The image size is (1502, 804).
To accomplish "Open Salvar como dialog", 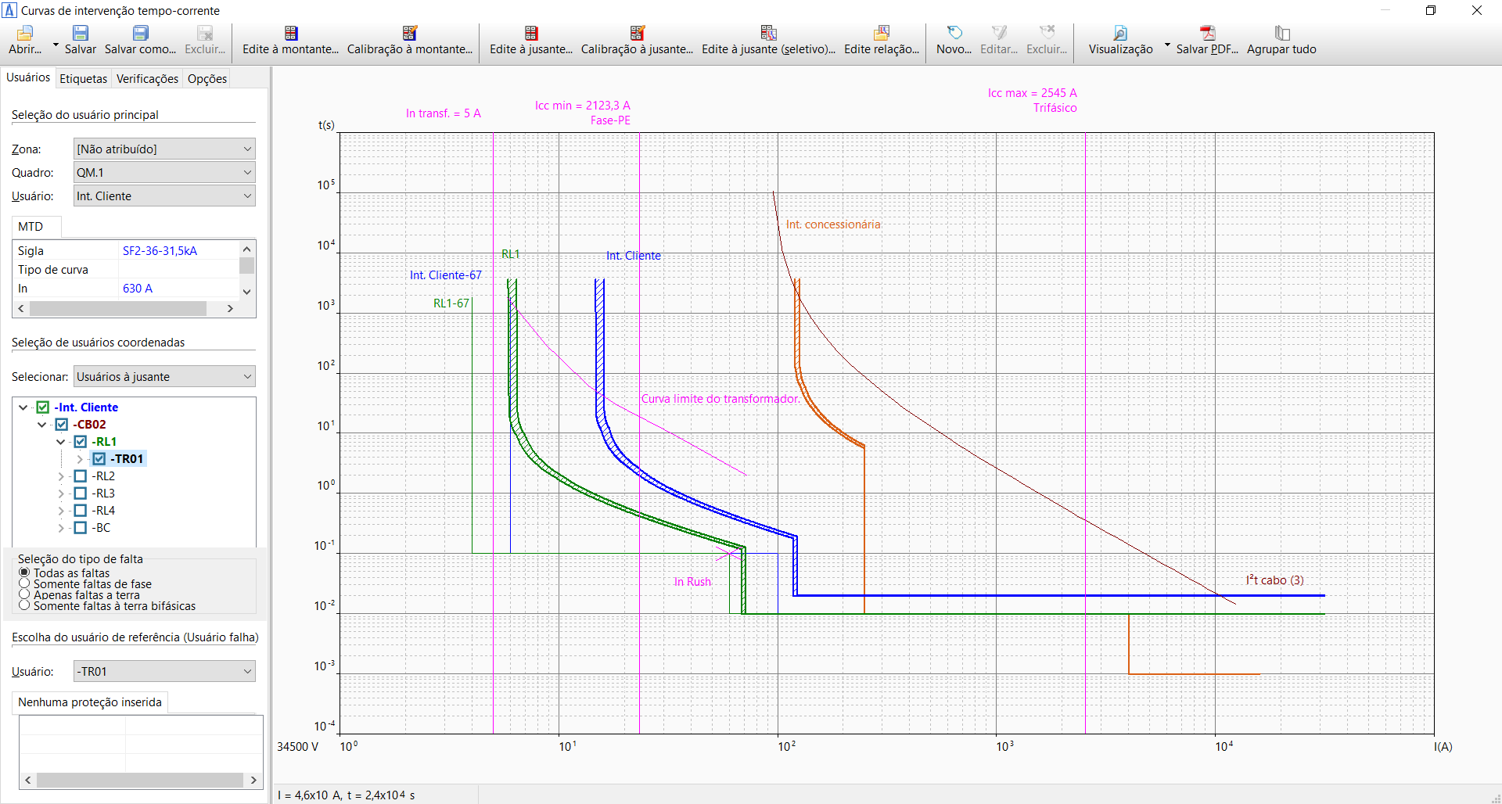I will point(140,33).
